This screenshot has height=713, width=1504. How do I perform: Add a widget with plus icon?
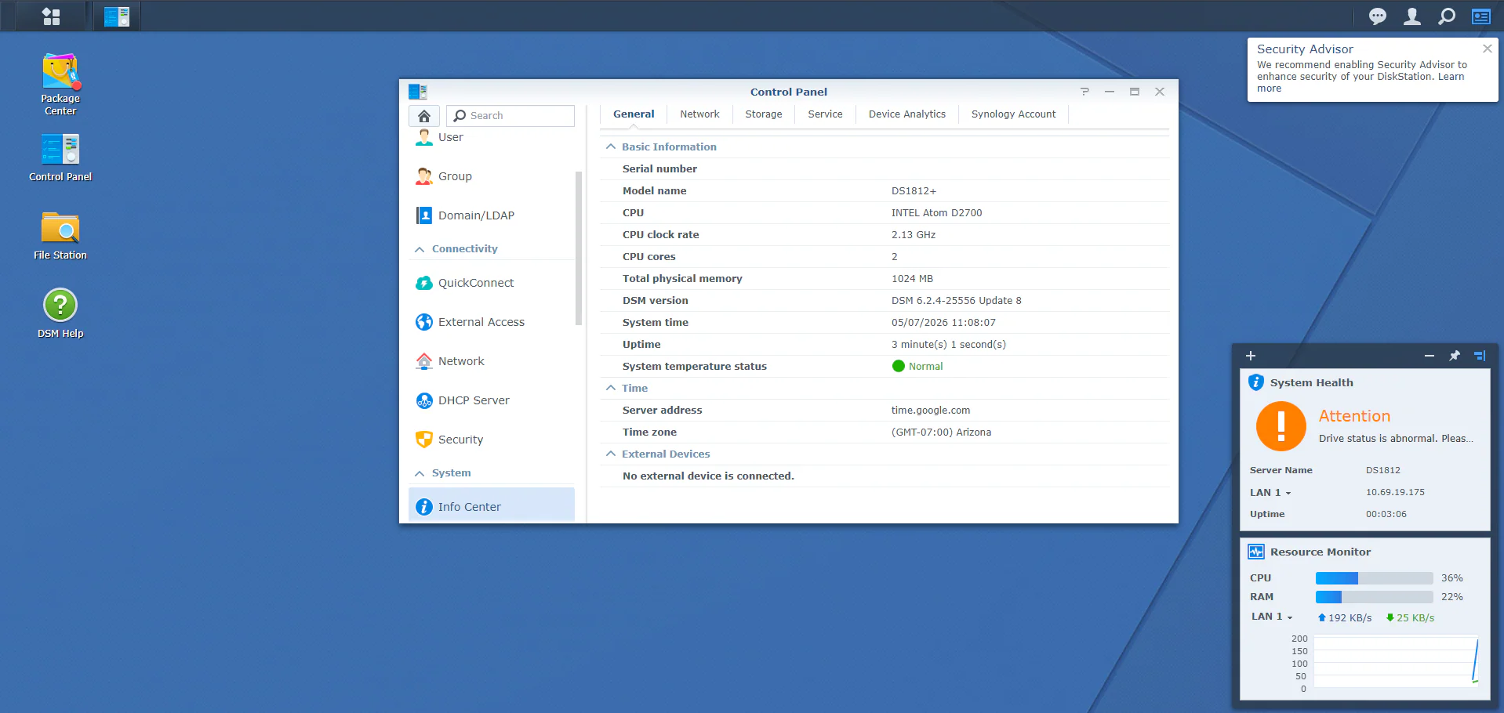pyautogui.click(x=1251, y=356)
